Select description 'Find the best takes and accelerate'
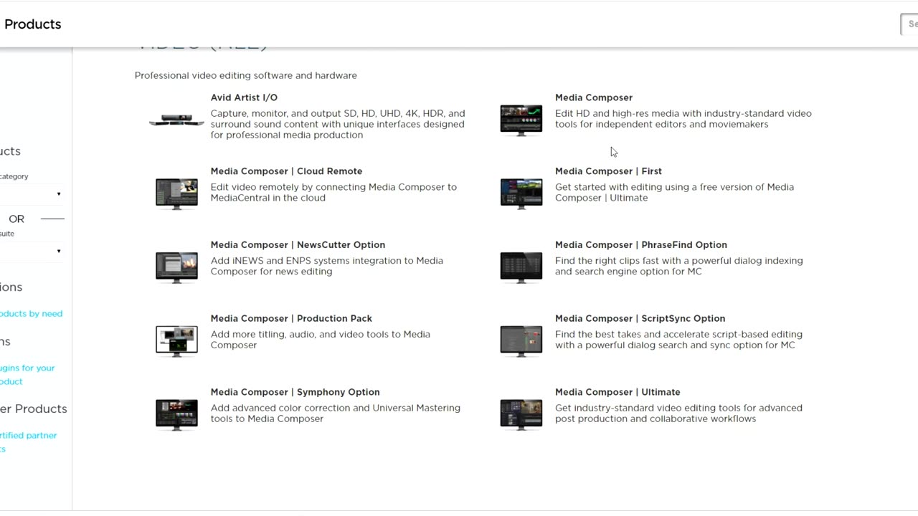This screenshot has height=516, width=918. pyautogui.click(x=678, y=340)
